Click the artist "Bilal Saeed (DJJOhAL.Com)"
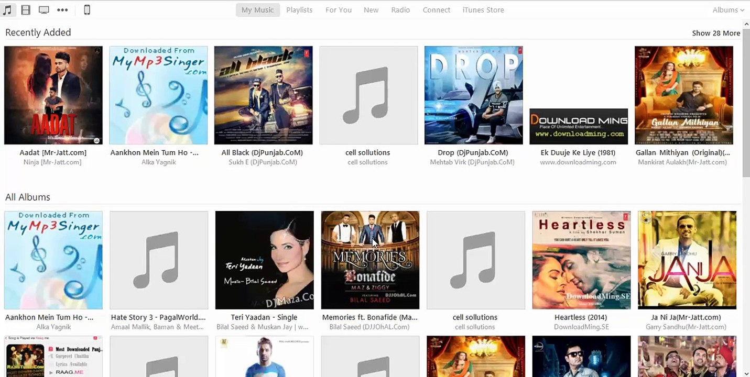The height and width of the screenshot is (377, 750). pyautogui.click(x=369, y=327)
